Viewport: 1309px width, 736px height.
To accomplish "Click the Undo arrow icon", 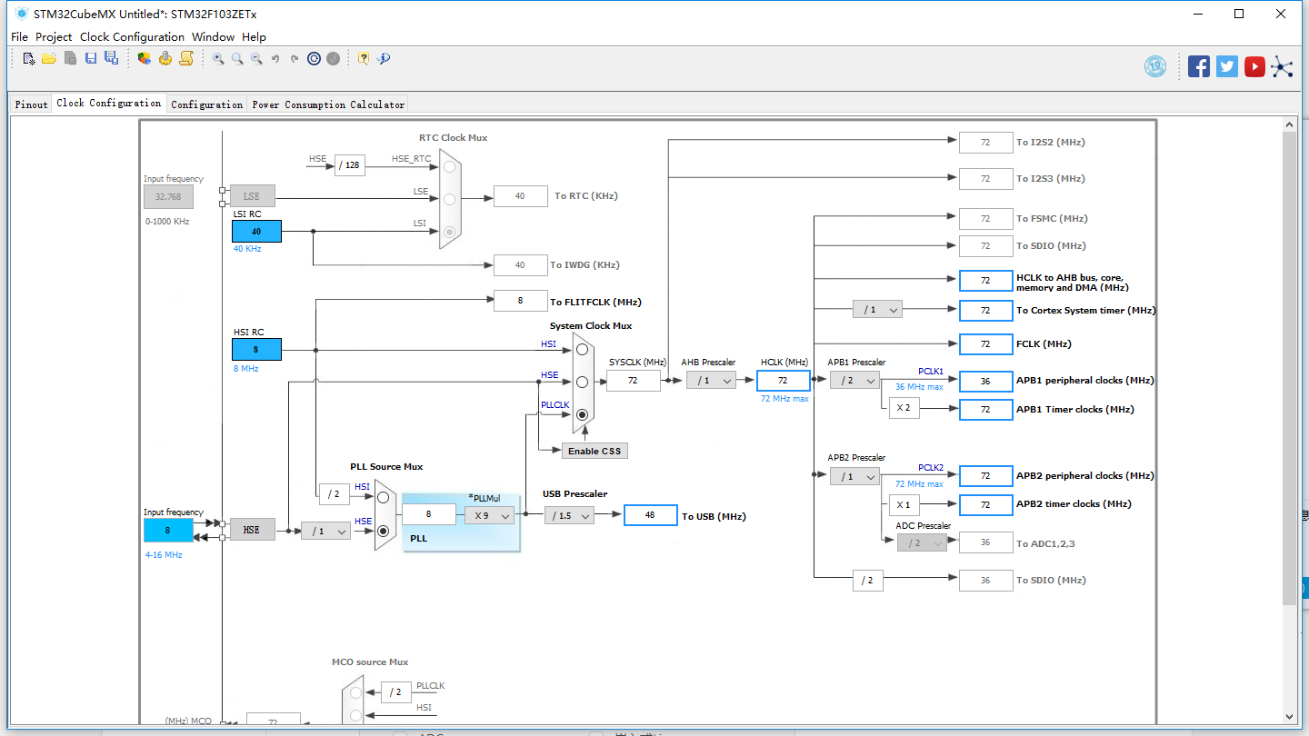I will pos(275,58).
